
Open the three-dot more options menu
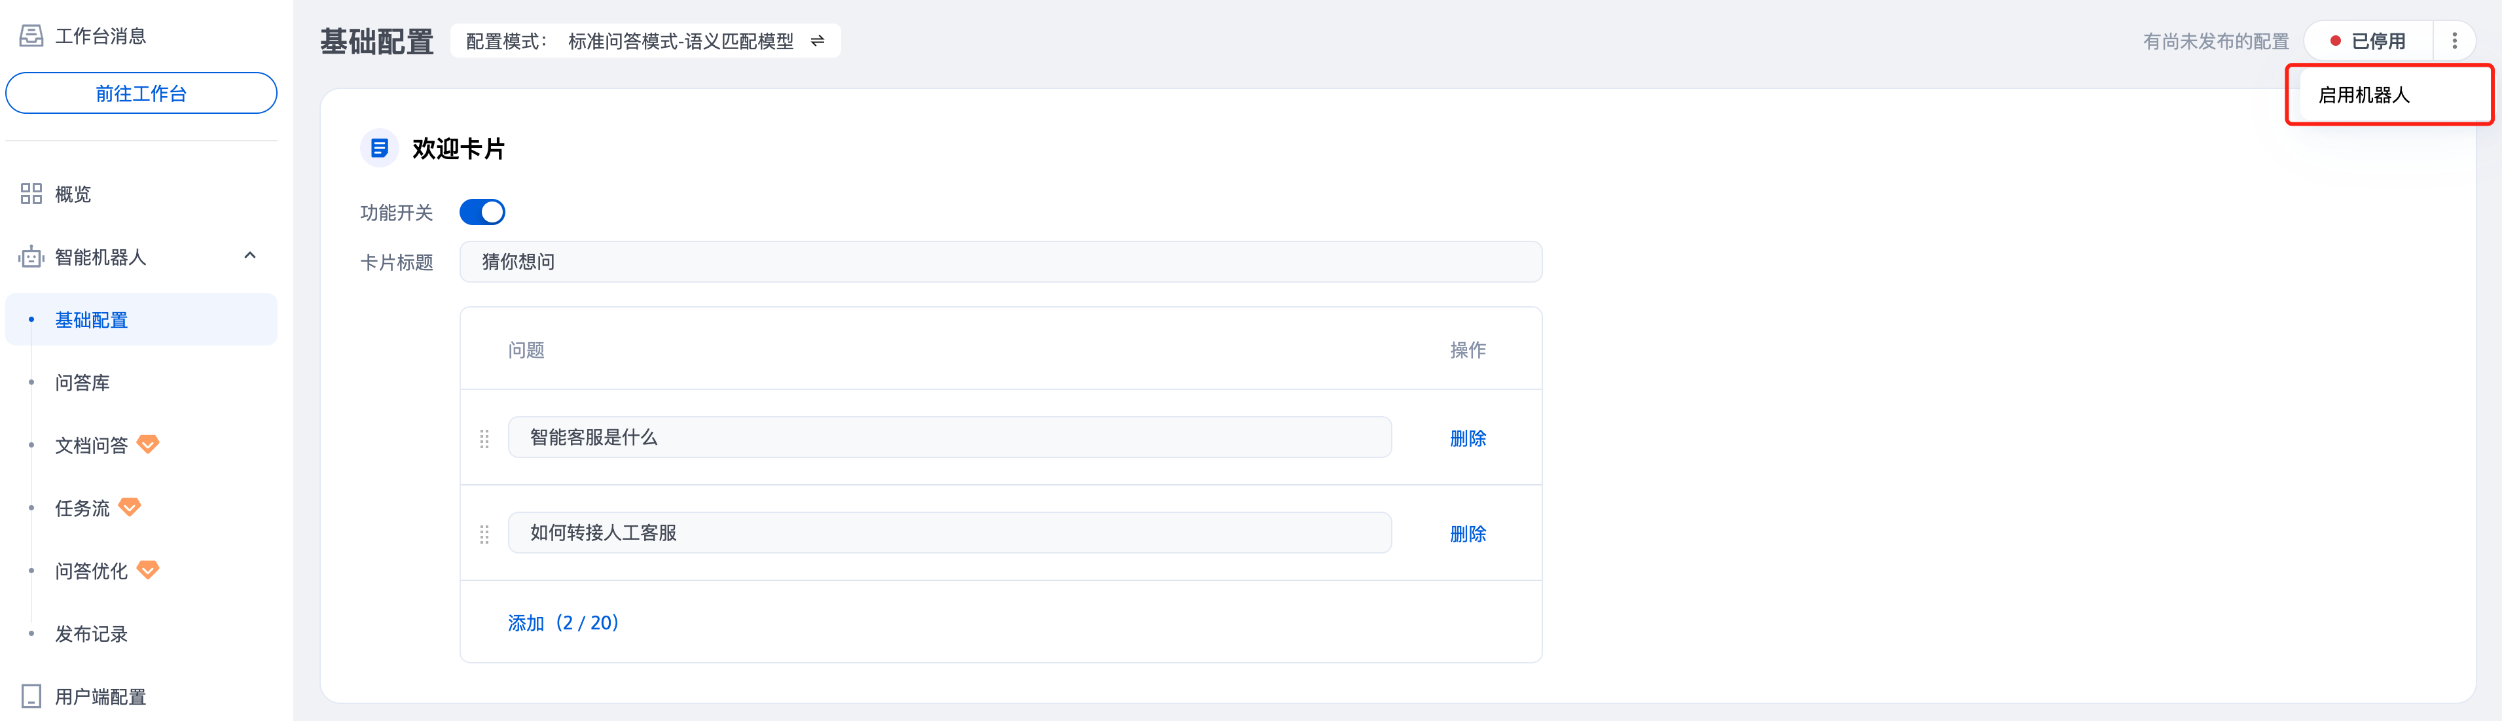(2454, 41)
